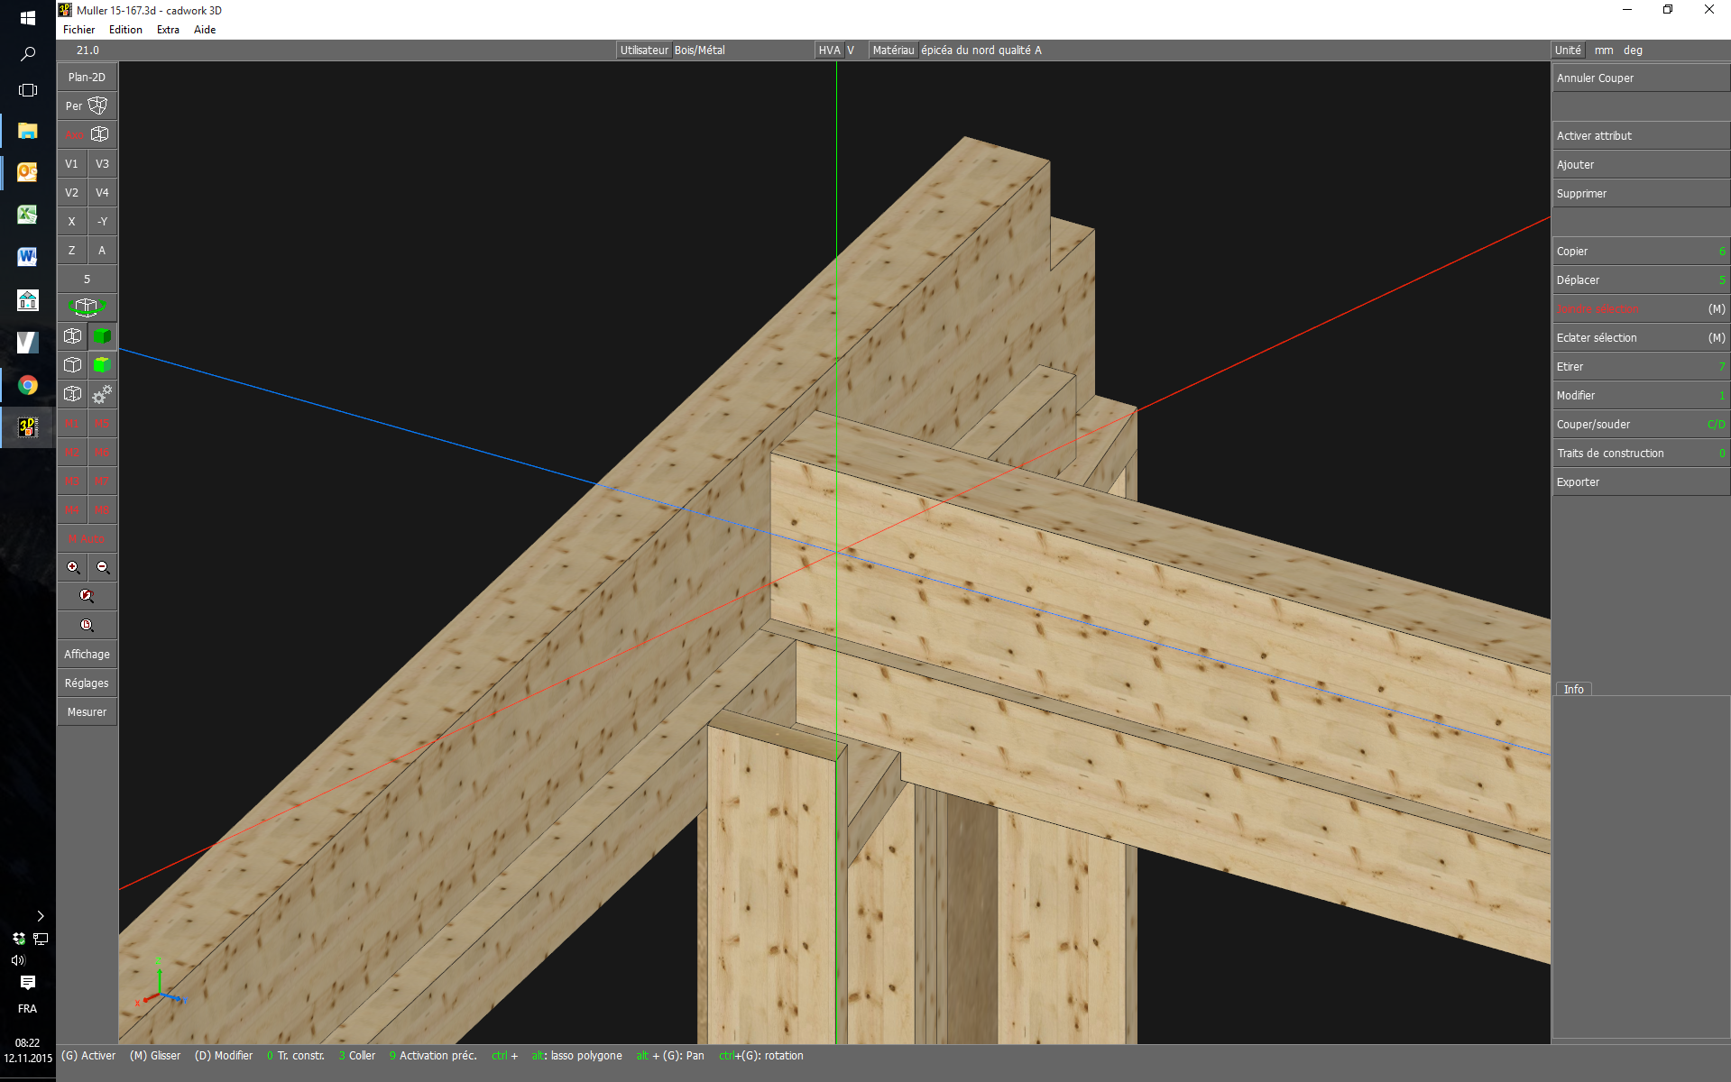This screenshot has width=1731, height=1082.
Task: Click the zoom in magnifier icon
Action: point(73,567)
